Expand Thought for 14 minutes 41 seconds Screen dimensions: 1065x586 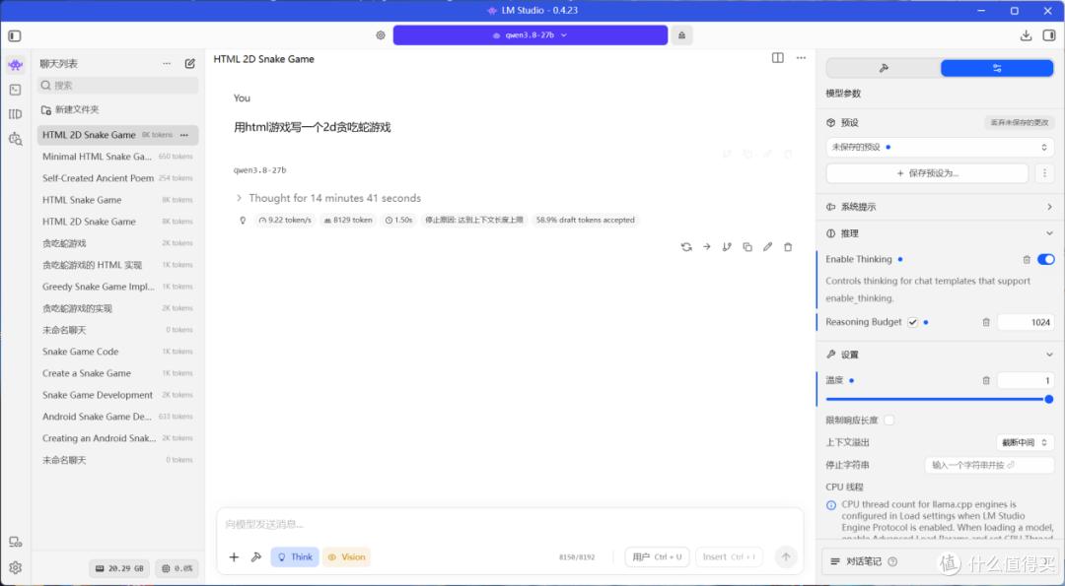328,198
